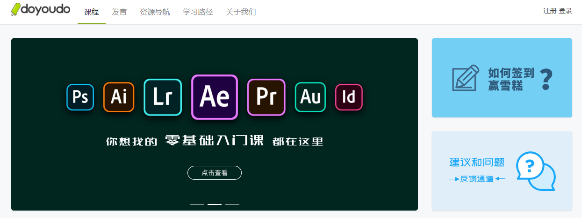Click the question chat bubble icon
The height and width of the screenshot is (218, 582).
[x=536, y=171]
